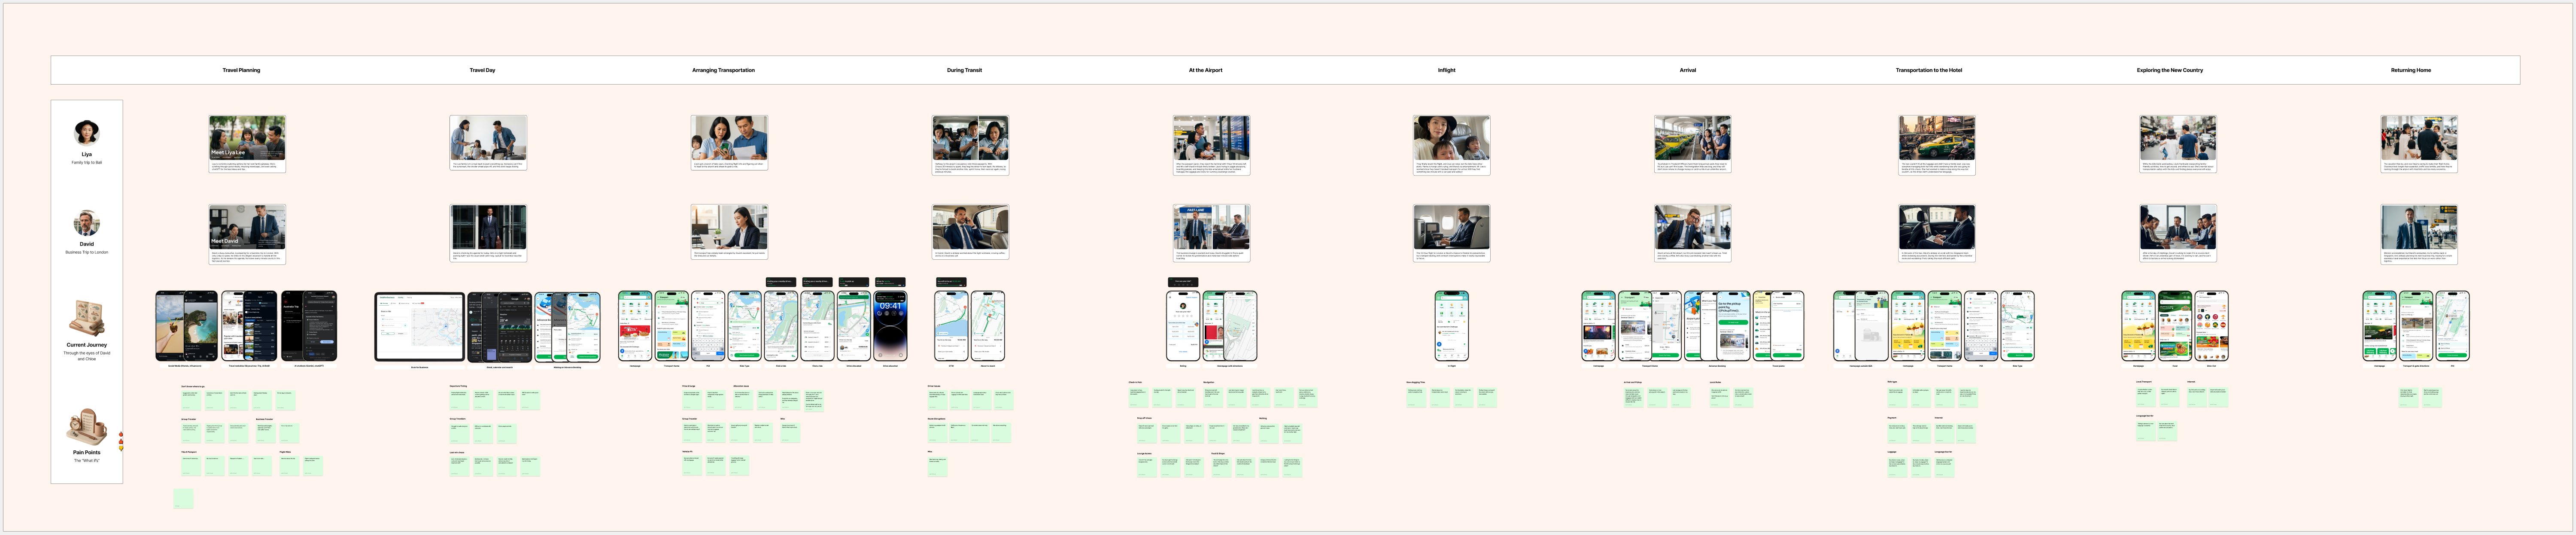Select the Arranging Transportation column header
This screenshot has width=2576, height=535.
(723, 70)
